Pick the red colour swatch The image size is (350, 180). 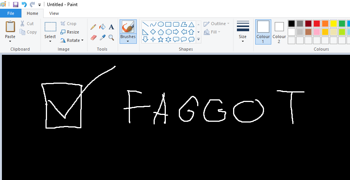pos(317,24)
